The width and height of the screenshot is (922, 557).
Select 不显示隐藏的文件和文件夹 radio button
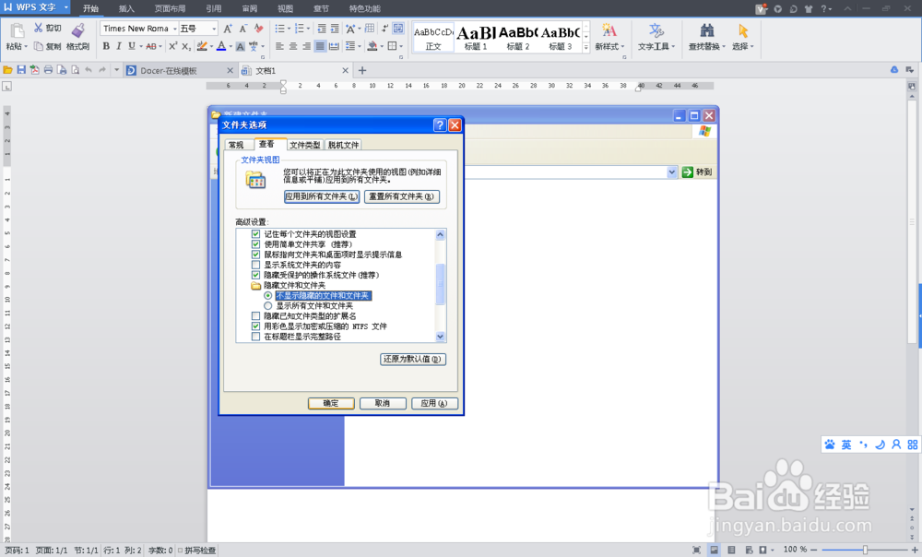click(x=268, y=296)
